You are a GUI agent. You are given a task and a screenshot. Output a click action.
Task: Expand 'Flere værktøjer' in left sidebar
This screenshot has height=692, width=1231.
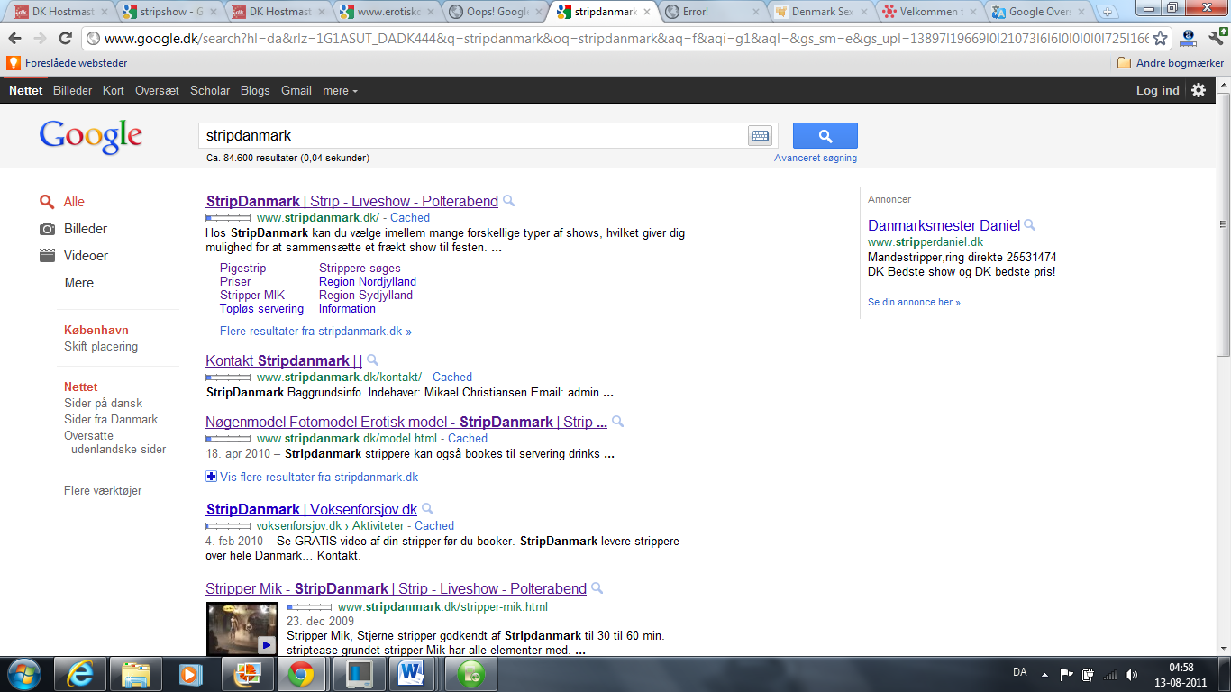coord(103,491)
